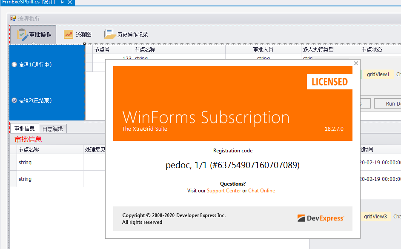Open the Support Center link
The image size is (401, 249).
(223, 191)
